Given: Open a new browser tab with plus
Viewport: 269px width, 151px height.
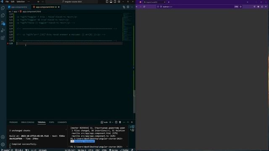Looking at the screenshot, I should 169,2.
